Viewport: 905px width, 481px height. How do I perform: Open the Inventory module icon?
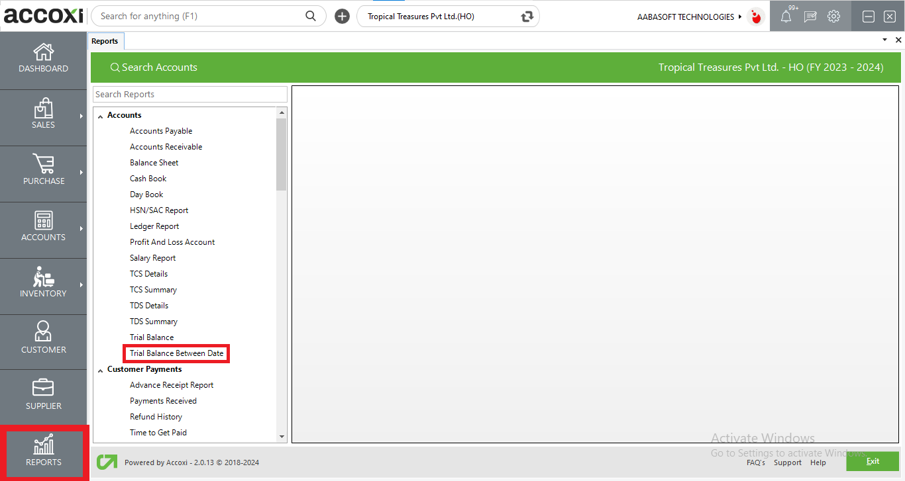(43, 277)
